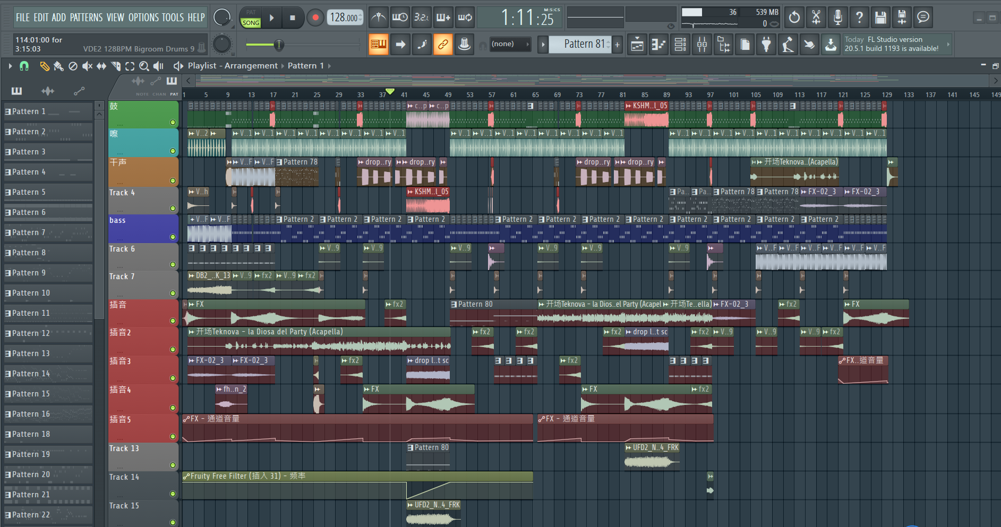Expand the playlist menu arrow
This screenshot has height=527, width=1001.
point(10,66)
